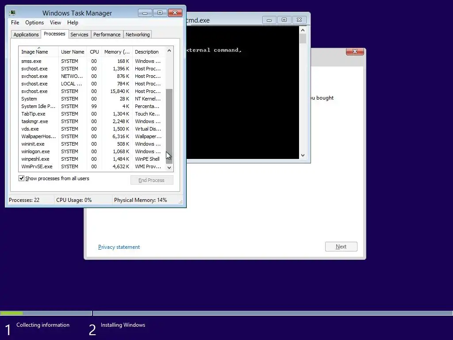Select the winlogon.exe process
The width and height of the screenshot is (453, 340).
[x=92, y=151]
